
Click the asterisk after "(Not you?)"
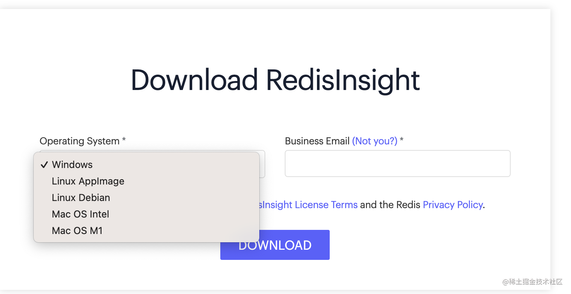[402, 141]
